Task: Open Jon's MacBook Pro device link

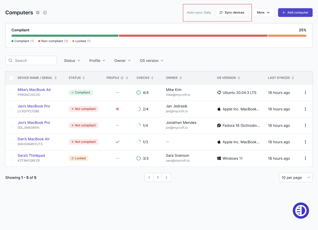Action: pyautogui.click(x=34, y=123)
